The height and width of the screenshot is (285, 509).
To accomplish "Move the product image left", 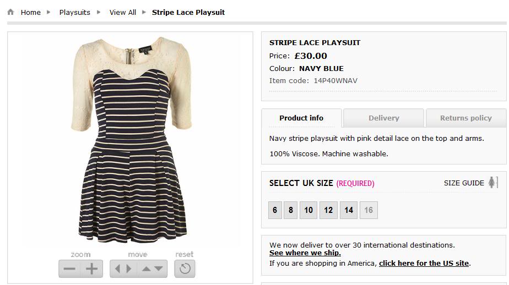I will coord(117,268).
